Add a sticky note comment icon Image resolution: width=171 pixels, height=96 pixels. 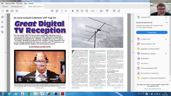coord(114,11)
